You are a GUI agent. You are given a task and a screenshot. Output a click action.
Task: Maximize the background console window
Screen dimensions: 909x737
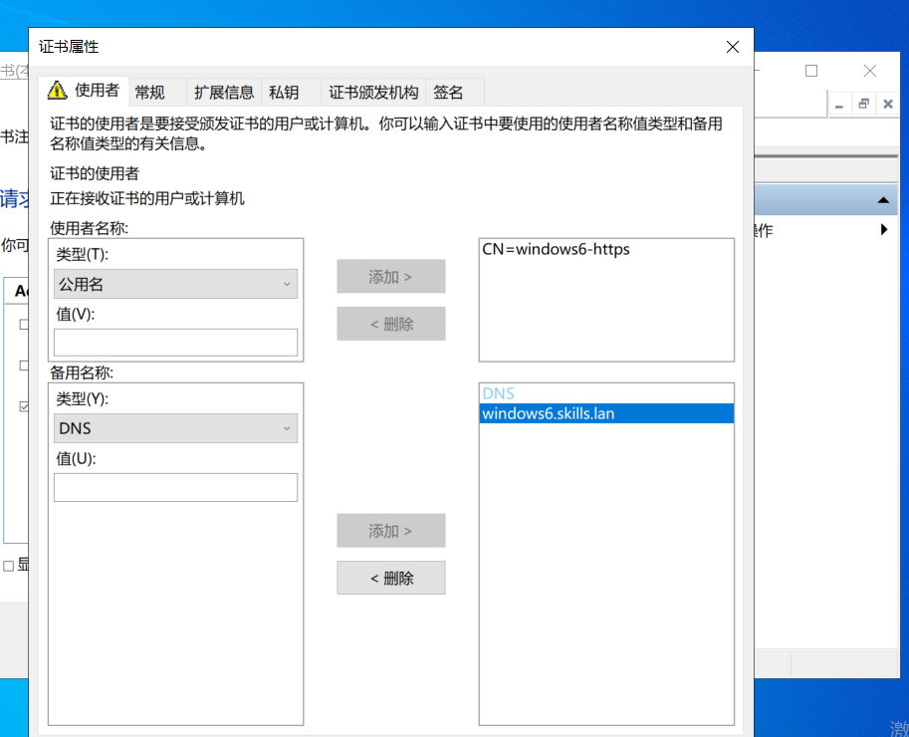pos(811,71)
